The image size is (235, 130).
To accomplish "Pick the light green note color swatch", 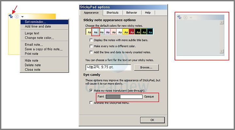I will (x=102, y=32).
